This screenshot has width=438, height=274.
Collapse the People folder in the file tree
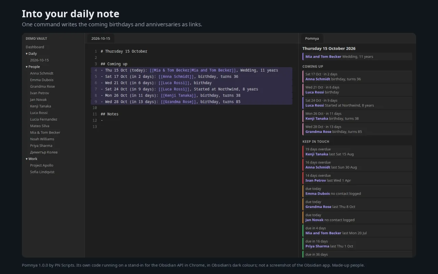(33, 67)
